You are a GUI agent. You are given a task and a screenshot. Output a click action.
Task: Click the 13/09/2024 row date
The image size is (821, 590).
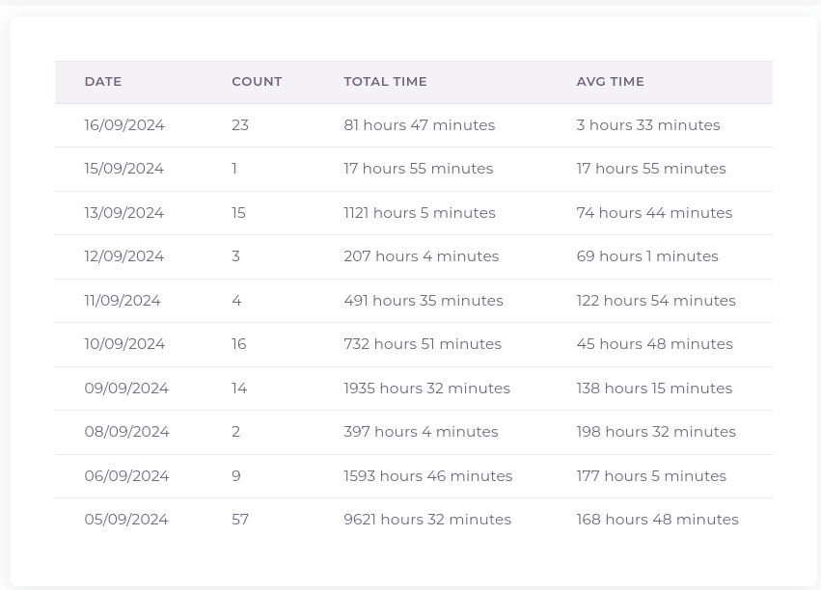(124, 213)
